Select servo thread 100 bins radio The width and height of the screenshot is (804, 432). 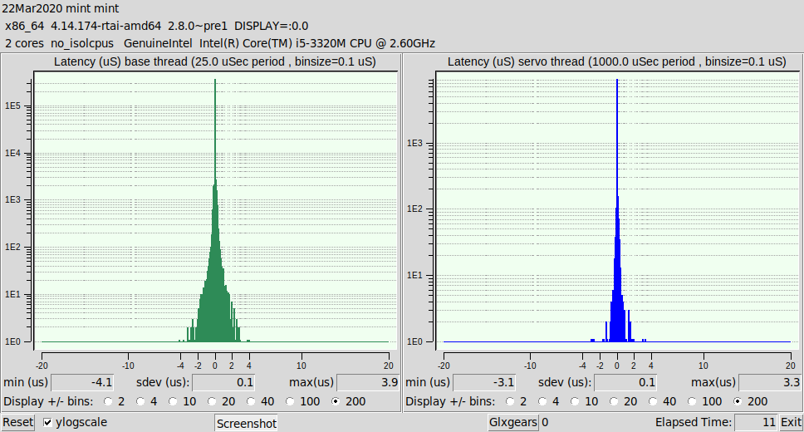(692, 402)
